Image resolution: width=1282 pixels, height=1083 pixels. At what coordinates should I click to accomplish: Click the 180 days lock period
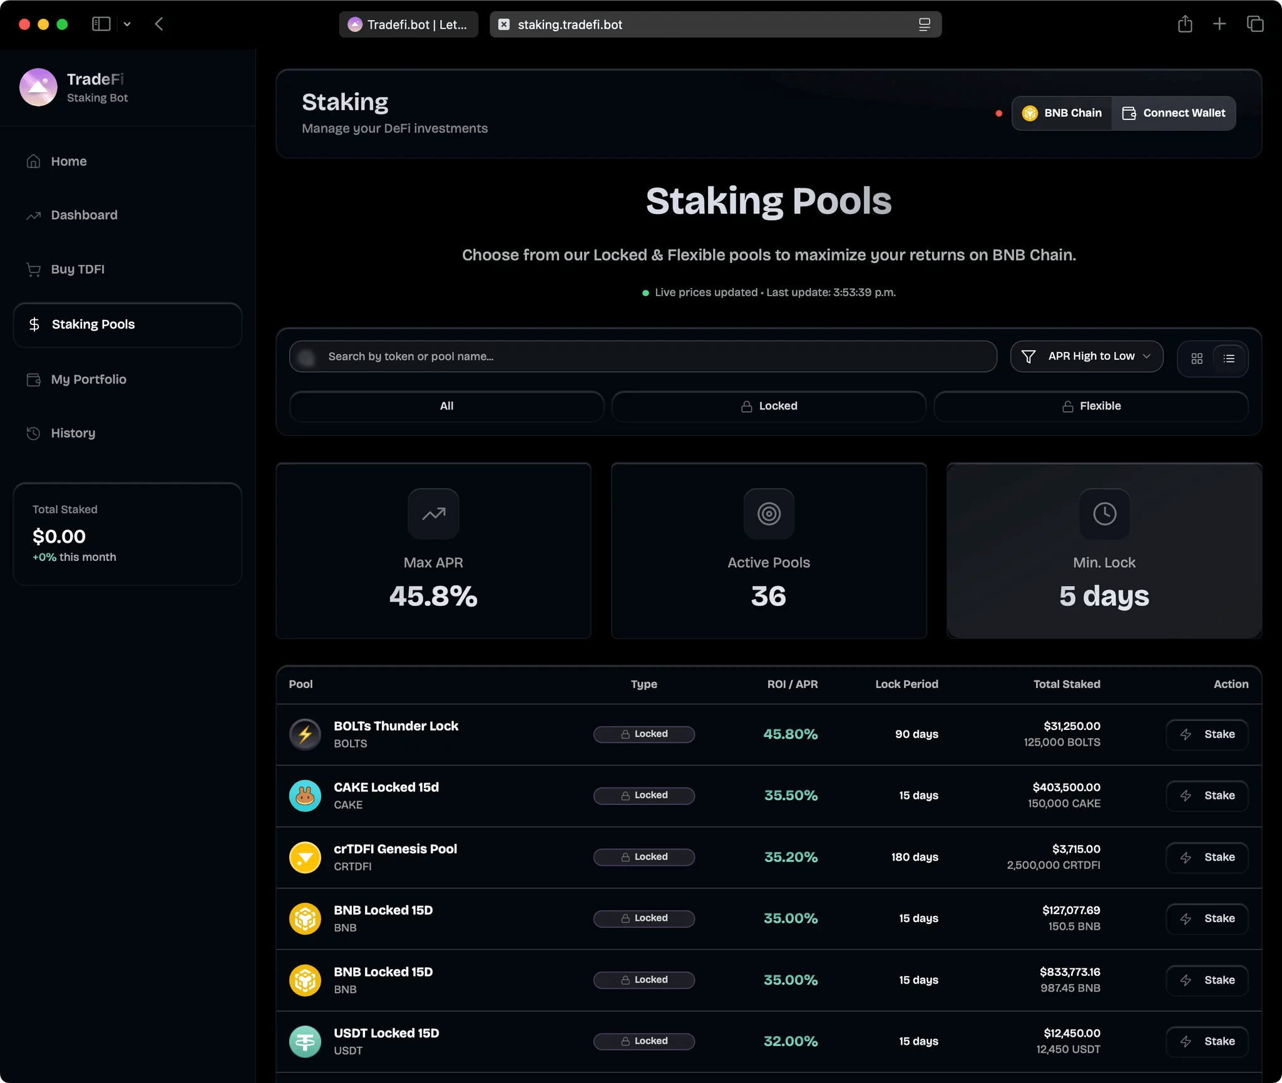(x=915, y=858)
